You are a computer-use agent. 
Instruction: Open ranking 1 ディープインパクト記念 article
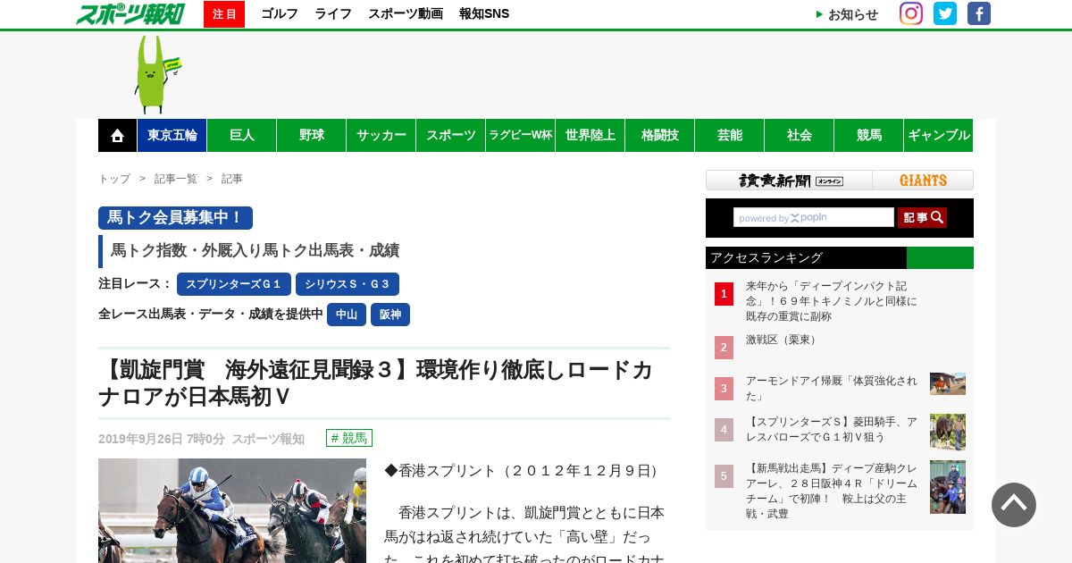(832, 301)
